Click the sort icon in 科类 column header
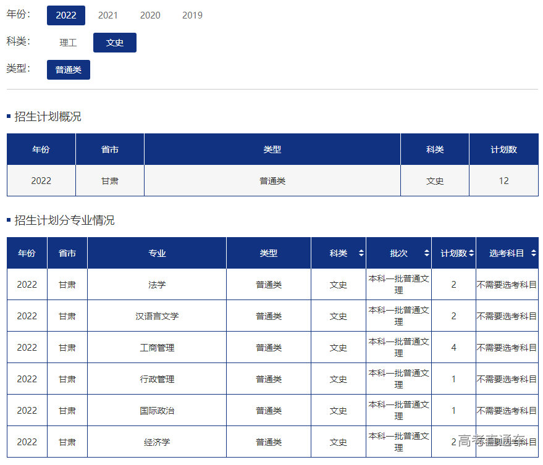The image size is (543, 465). coord(361,253)
